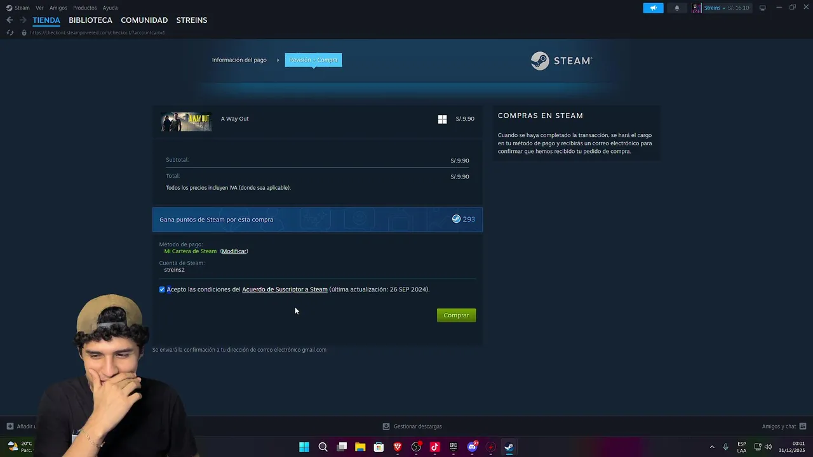Open network status tray icon
This screenshot has height=457, width=813.
[x=758, y=447]
